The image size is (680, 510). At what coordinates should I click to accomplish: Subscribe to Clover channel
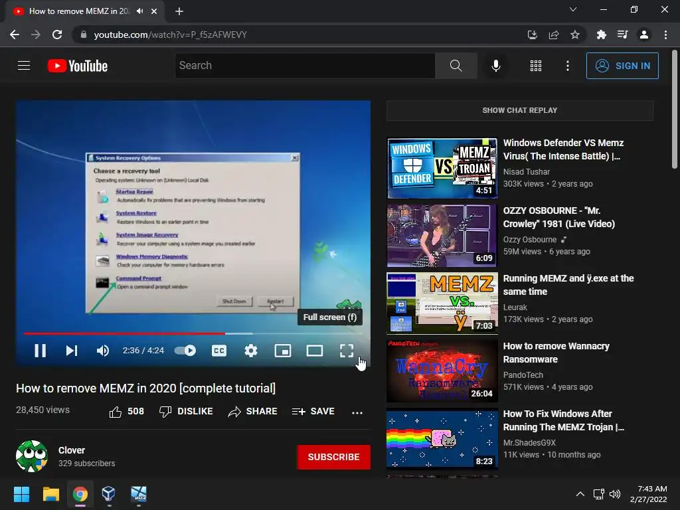(333, 457)
